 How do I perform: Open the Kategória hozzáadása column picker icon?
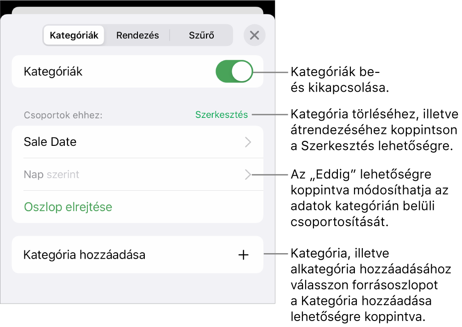(x=243, y=255)
